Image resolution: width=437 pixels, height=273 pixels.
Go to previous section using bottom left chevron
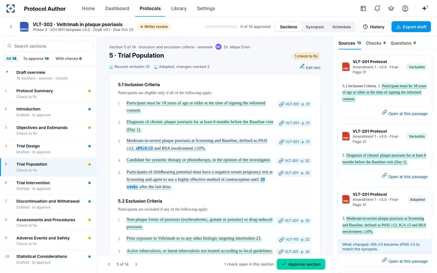(109, 264)
